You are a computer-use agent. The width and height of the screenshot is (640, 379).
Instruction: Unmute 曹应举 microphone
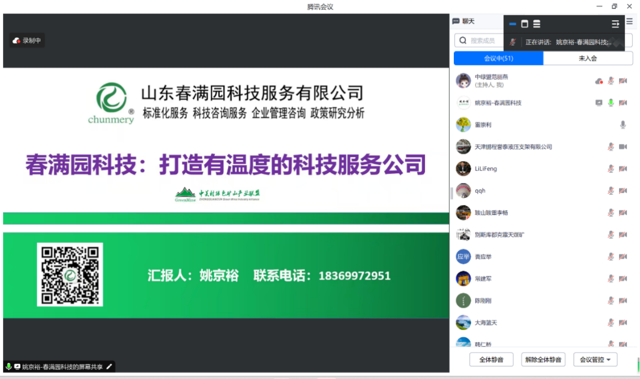[x=611, y=257]
